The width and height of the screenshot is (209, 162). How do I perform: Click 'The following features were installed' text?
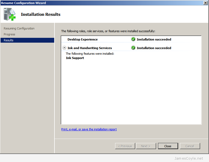click(x=90, y=54)
